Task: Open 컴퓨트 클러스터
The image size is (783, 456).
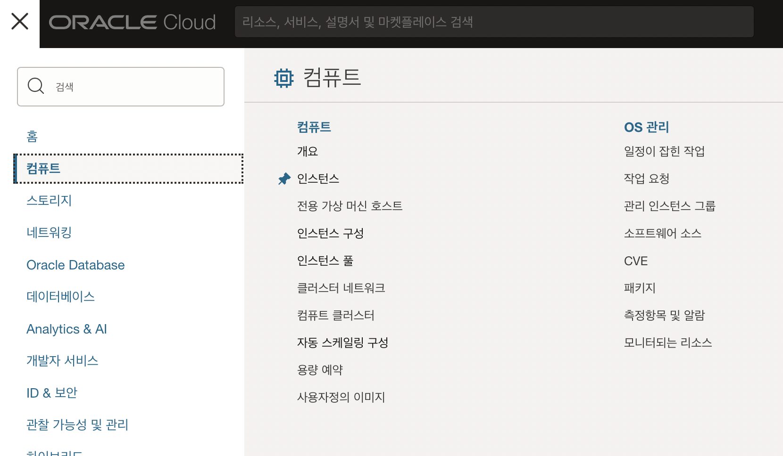Action: (x=335, y=316)
